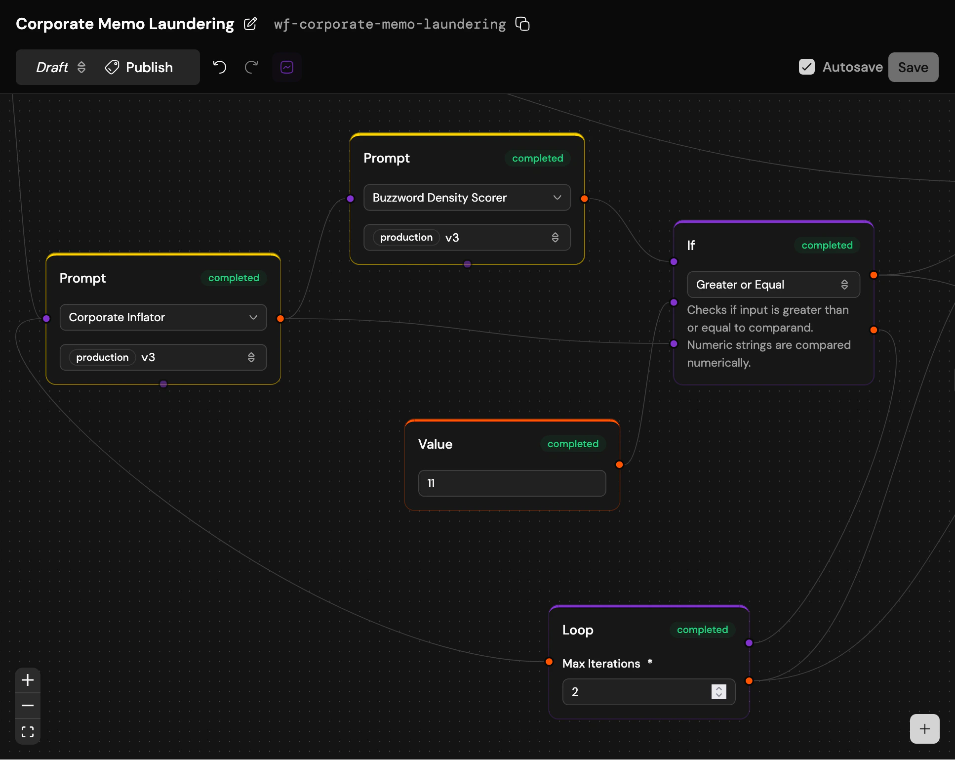Click the completed badge on the Loop node
The height and width of the screenshot is (760, 955).
[x=702, y=630]
